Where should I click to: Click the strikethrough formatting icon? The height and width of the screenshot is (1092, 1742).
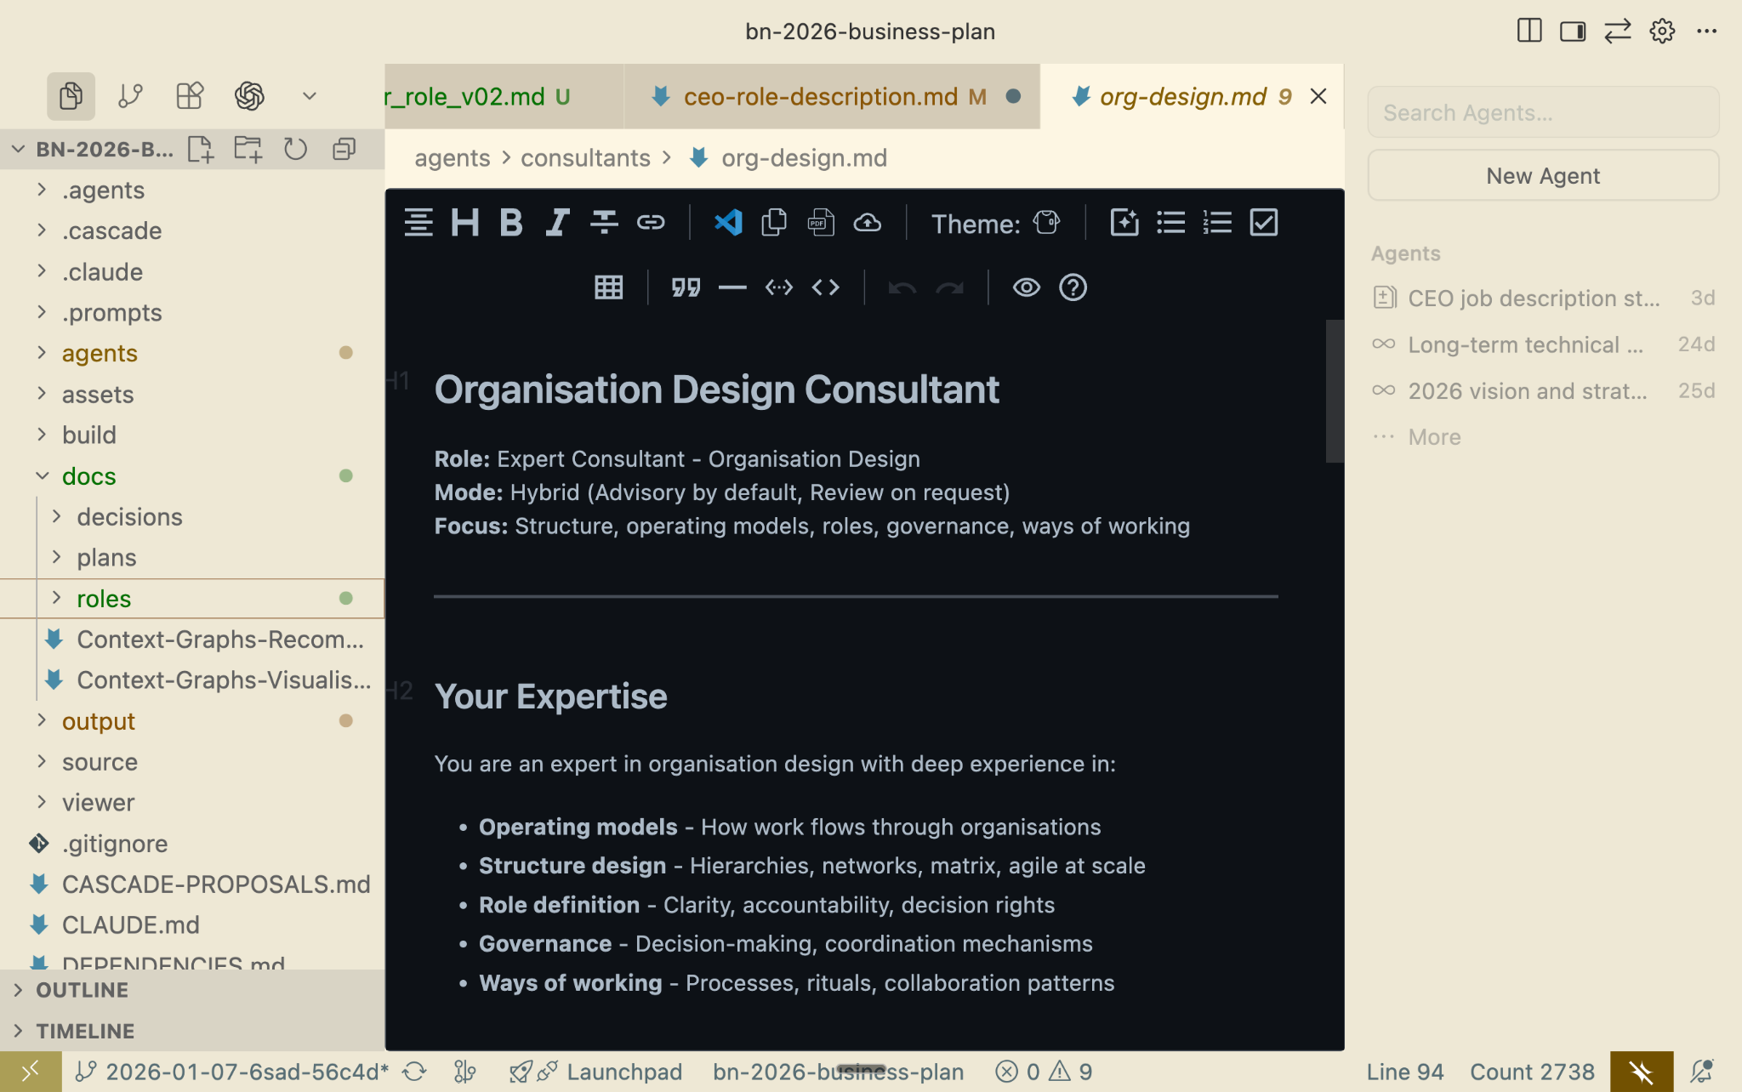(x=604, y=223)
